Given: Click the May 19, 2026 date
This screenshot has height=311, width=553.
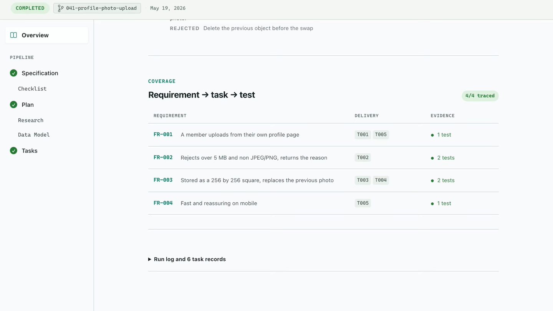Looking at the screenshot, I should coord(168,8).
